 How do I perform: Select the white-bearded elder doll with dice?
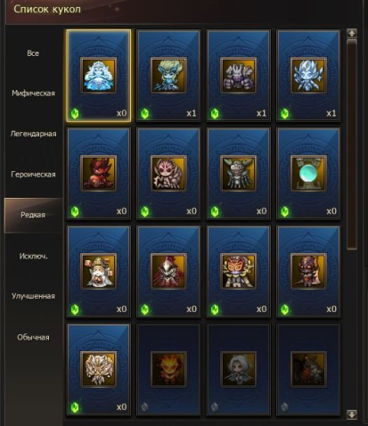pos(98,272)
